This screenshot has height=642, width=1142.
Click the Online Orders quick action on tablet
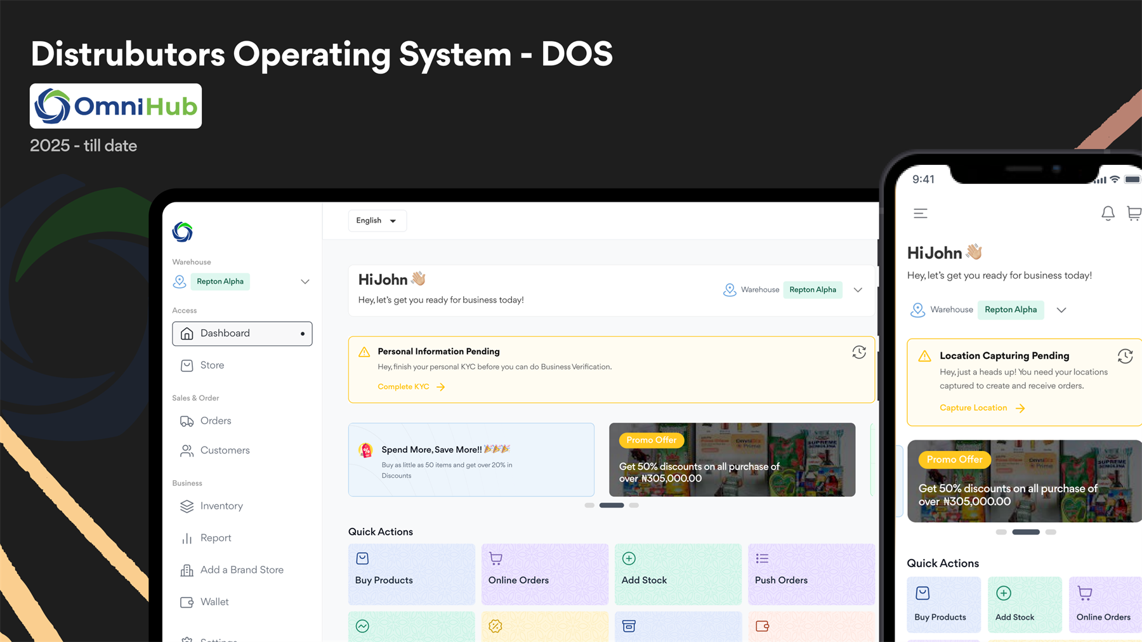pos(545,574)
